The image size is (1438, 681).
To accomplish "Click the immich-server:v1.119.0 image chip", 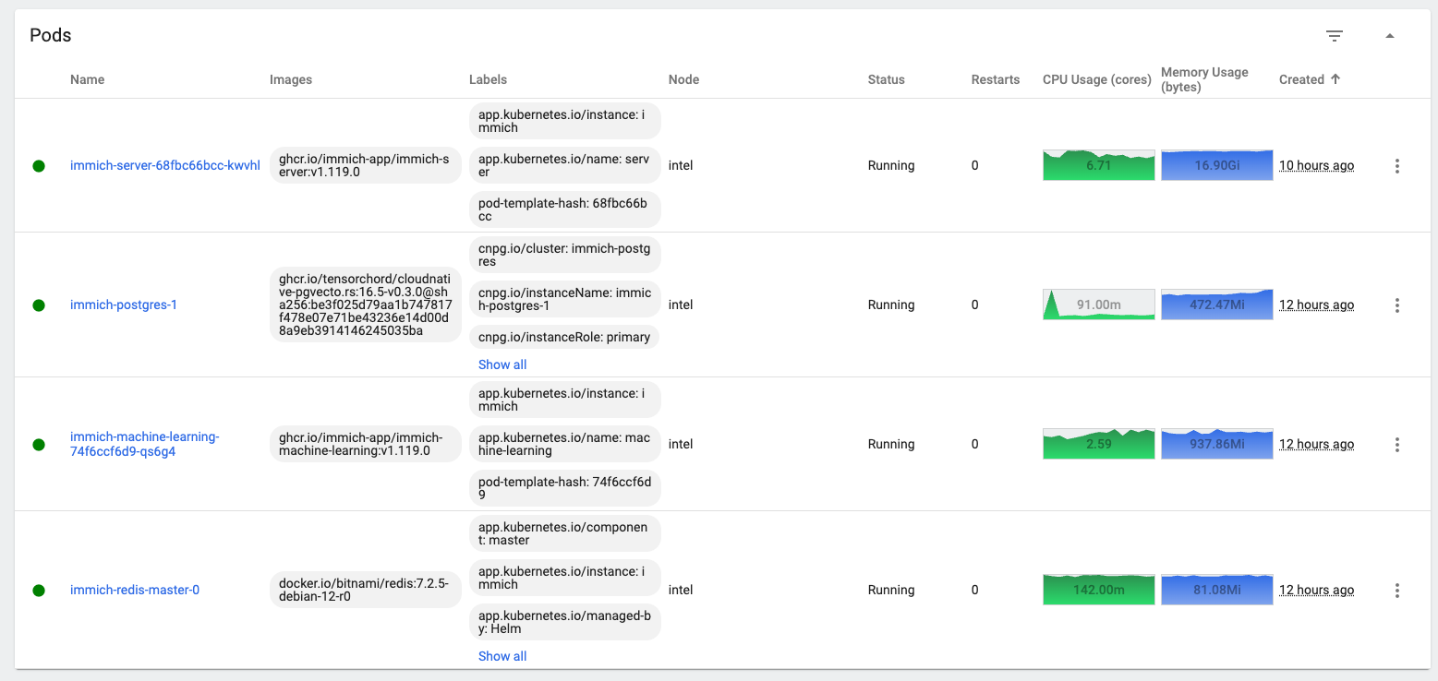I will tap(365, 166).
